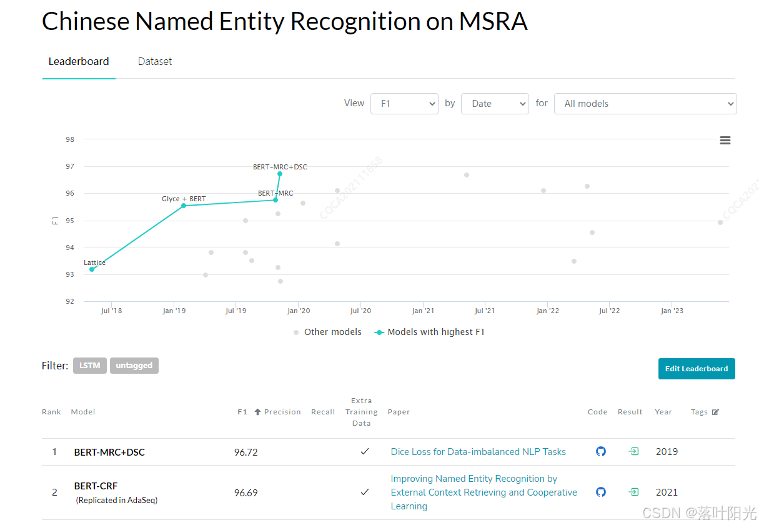
Task: Sort table by F1 column header
Action: (x=242, y=412)
